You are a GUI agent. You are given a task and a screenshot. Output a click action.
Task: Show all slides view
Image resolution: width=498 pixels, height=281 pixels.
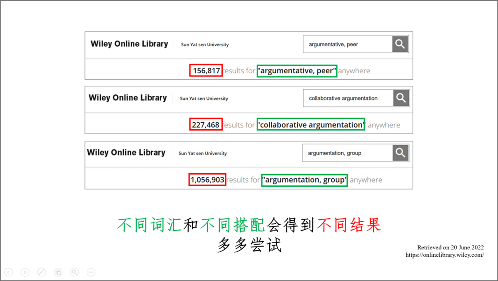point(58,272)
